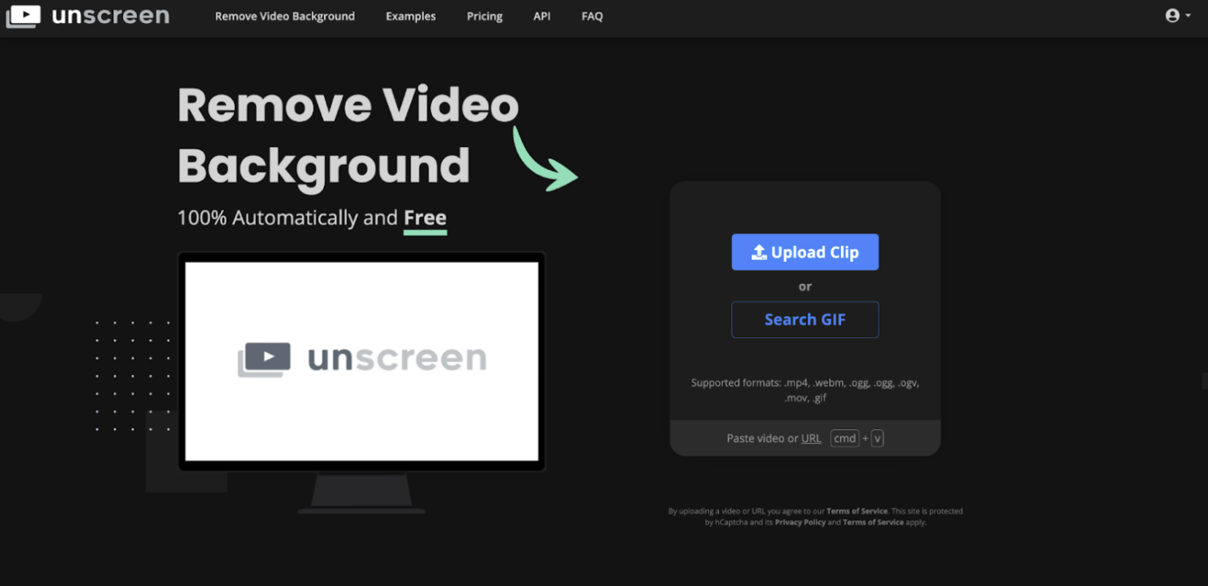Go to the Examples page
Screen dimensions: 1208x586
point(411,16)
